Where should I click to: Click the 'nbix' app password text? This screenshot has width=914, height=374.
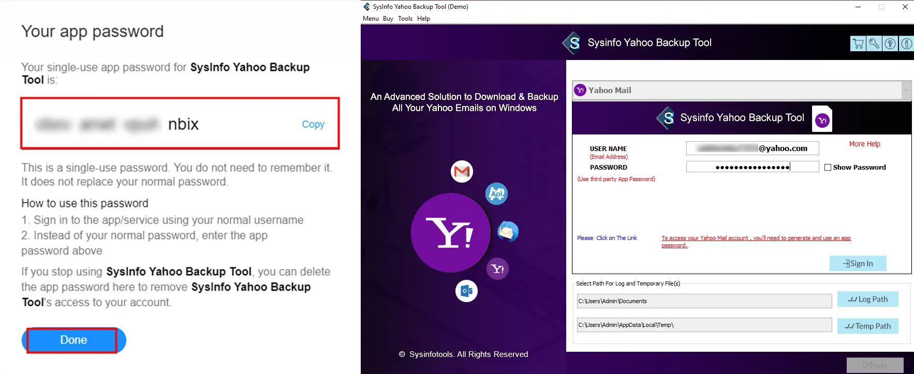tap(183, 124)
